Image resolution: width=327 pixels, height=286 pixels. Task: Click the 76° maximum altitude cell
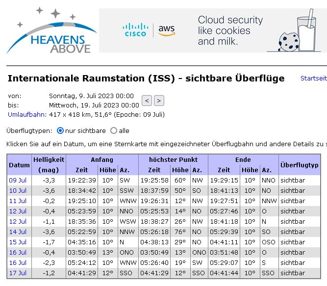point(180,232)
